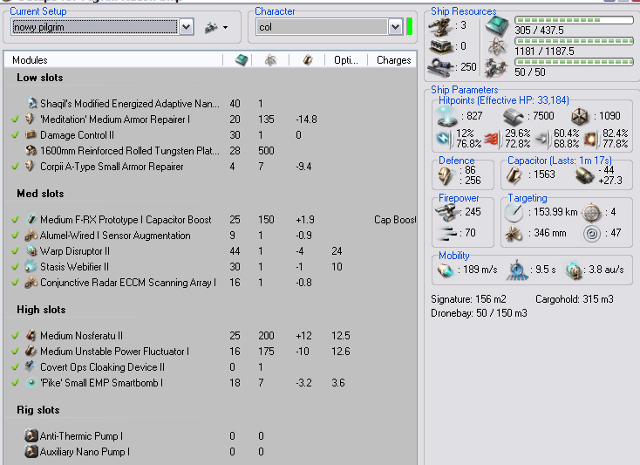Select the Low slots group header

39,78
